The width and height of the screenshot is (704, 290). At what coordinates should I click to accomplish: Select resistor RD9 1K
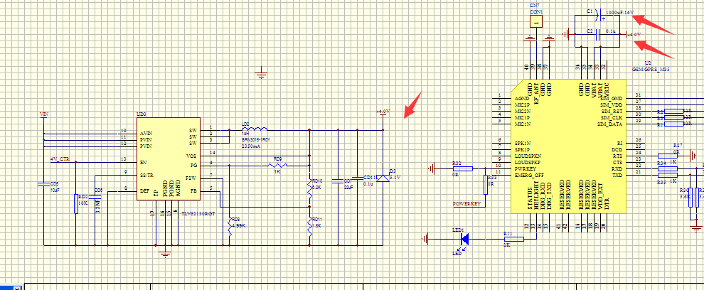click(x=277, y=166)
